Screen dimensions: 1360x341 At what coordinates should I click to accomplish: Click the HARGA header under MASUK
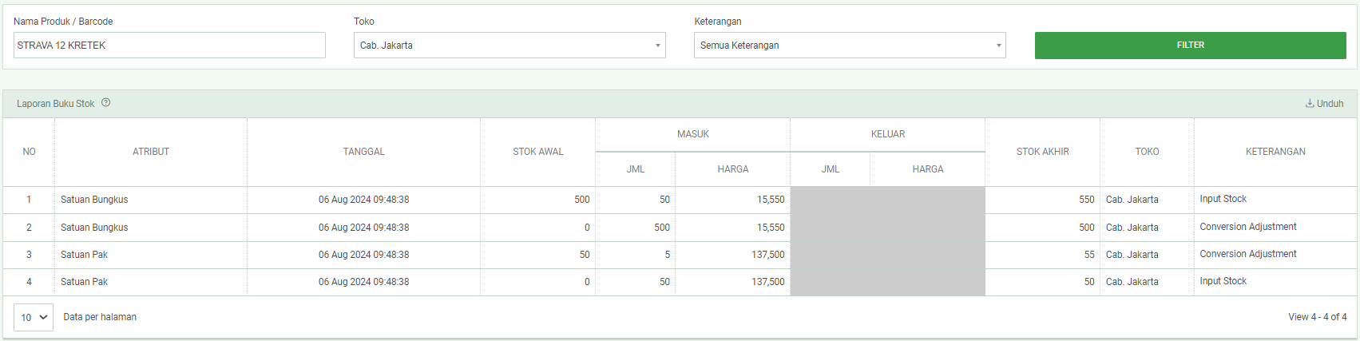pyautogui.click(x=732, y=169)
